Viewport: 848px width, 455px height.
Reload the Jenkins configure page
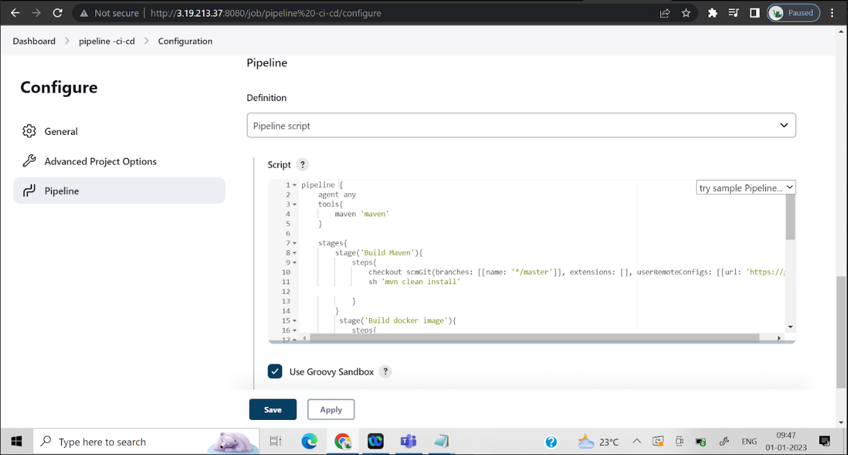click(57, 12)
